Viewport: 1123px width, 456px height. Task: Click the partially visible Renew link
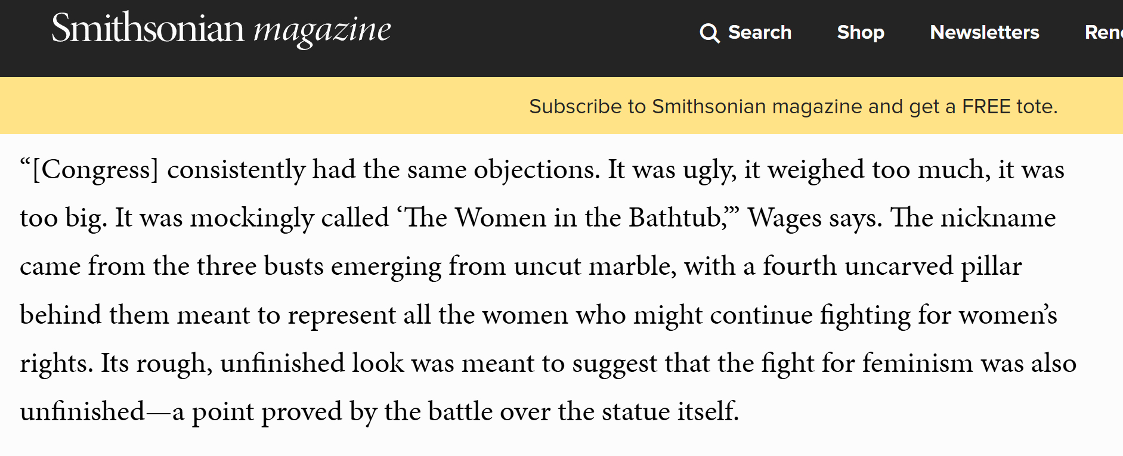point(1103,32)
